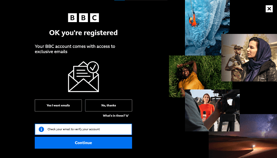277x158 pixels.
Task: Choose No, thanks for emails
Action: click(x=109, y=105)
